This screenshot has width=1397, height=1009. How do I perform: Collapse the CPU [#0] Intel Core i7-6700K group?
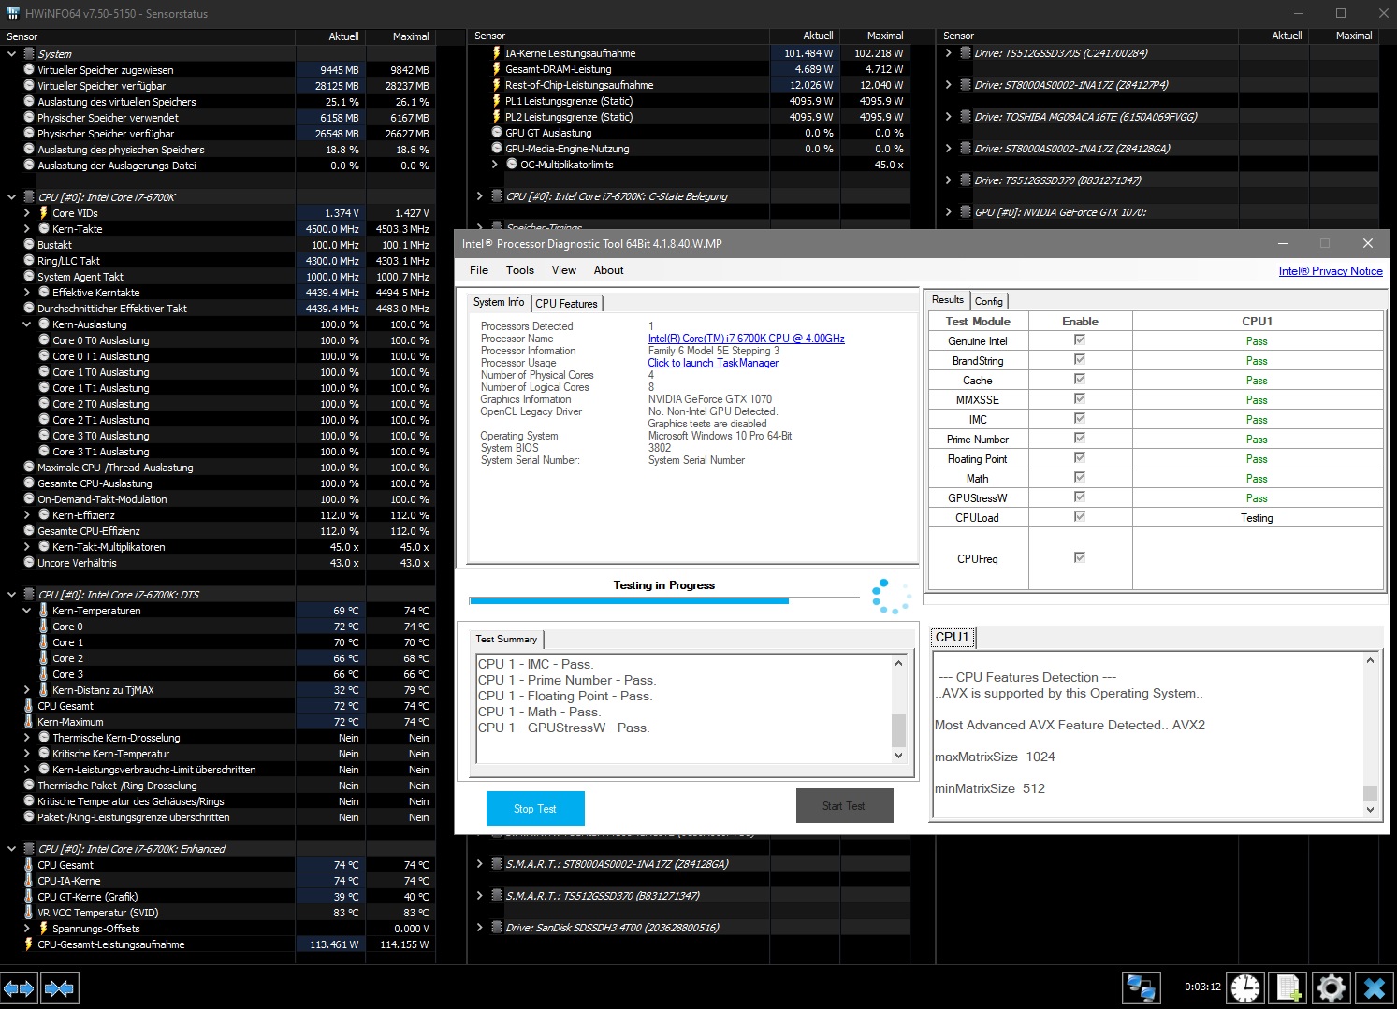pyautogui.click(x=11, y=197)
